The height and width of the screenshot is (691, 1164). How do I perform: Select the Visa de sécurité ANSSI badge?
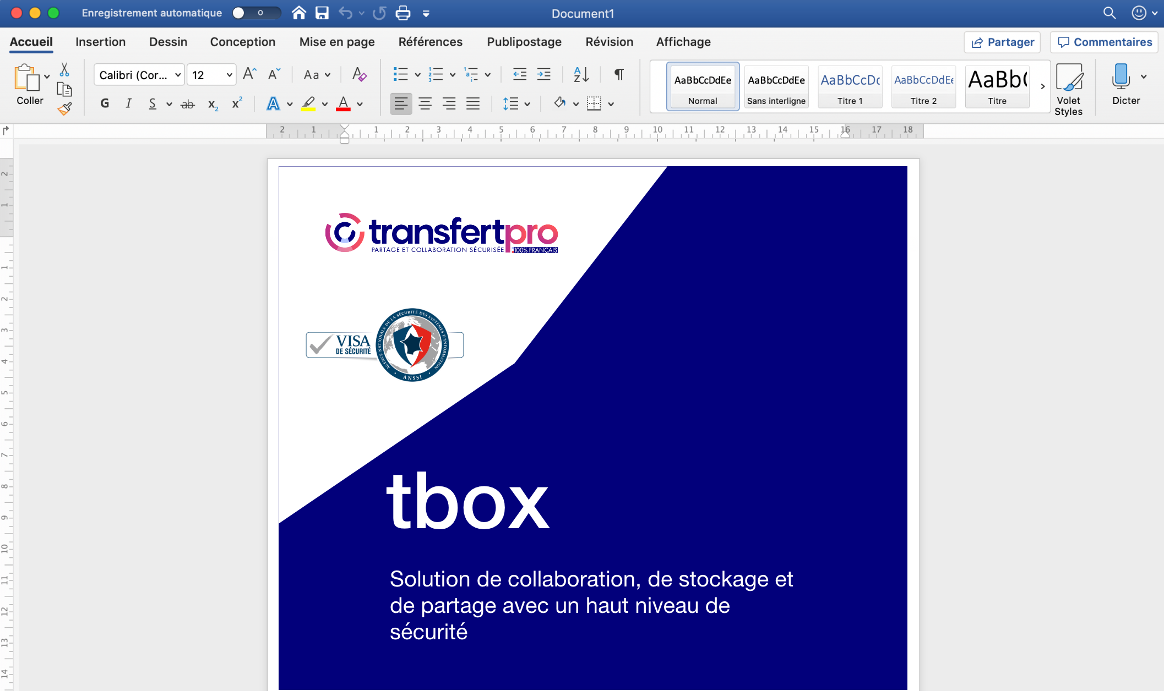coord(385,345)
